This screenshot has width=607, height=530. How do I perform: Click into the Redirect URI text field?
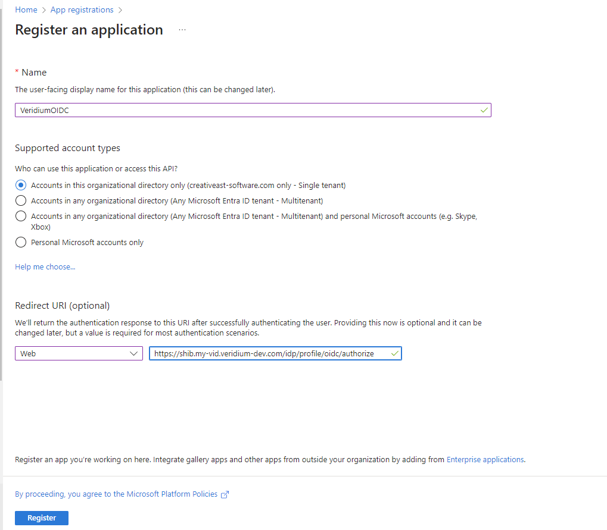point(268,353)
